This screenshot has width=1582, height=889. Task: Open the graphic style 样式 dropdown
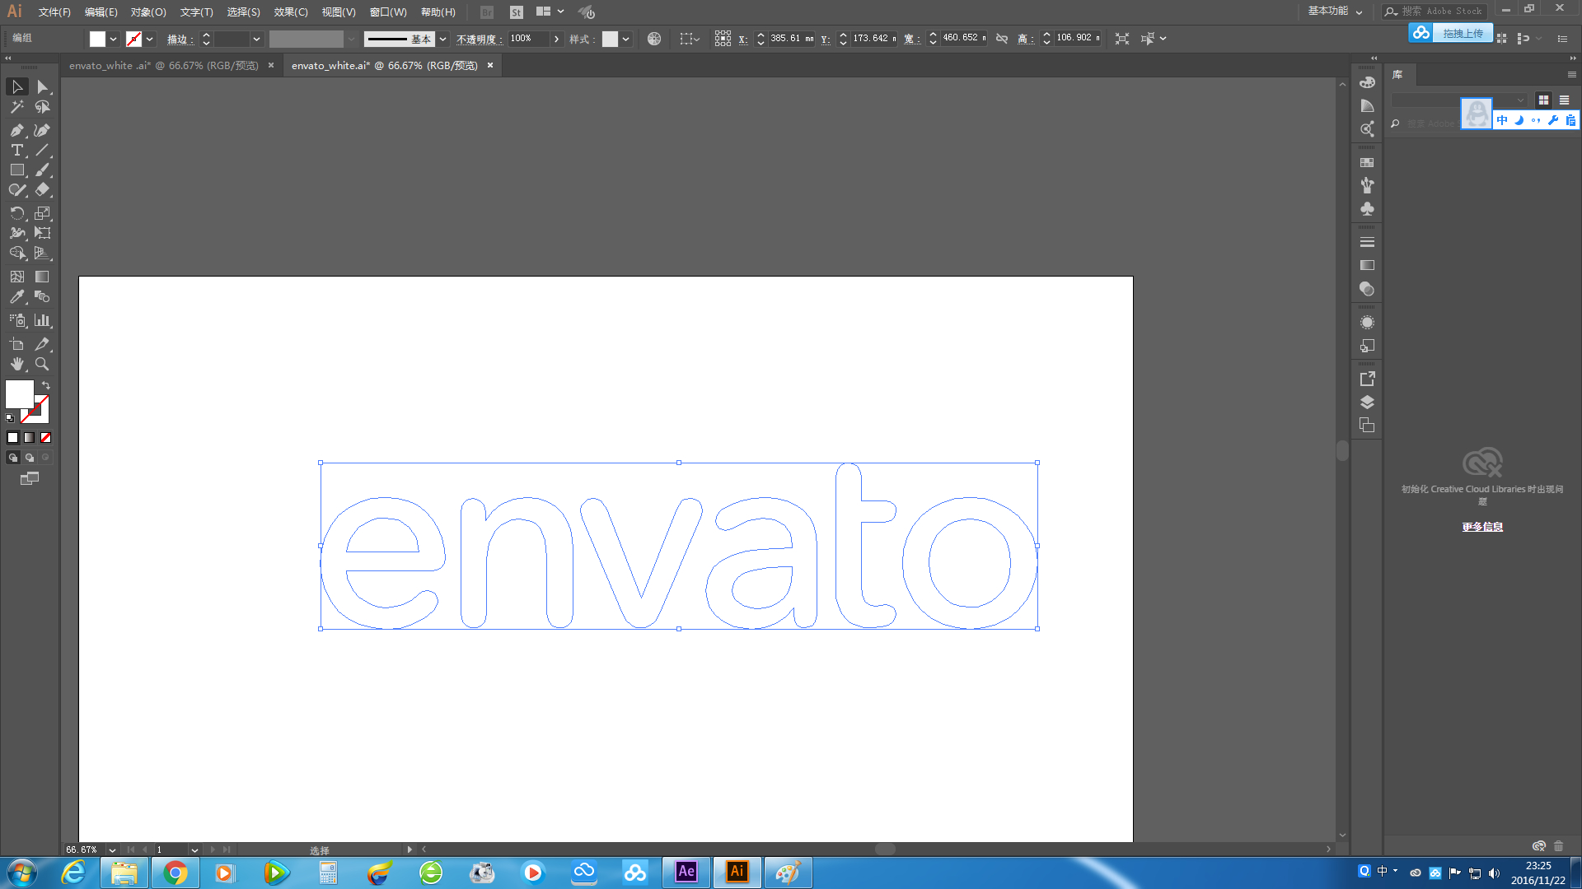626,39
